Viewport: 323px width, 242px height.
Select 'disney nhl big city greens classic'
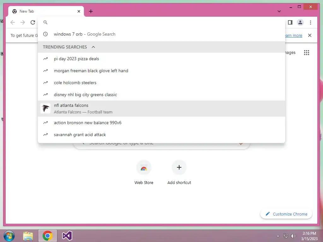pyautogui.click(x=161, y=95)
